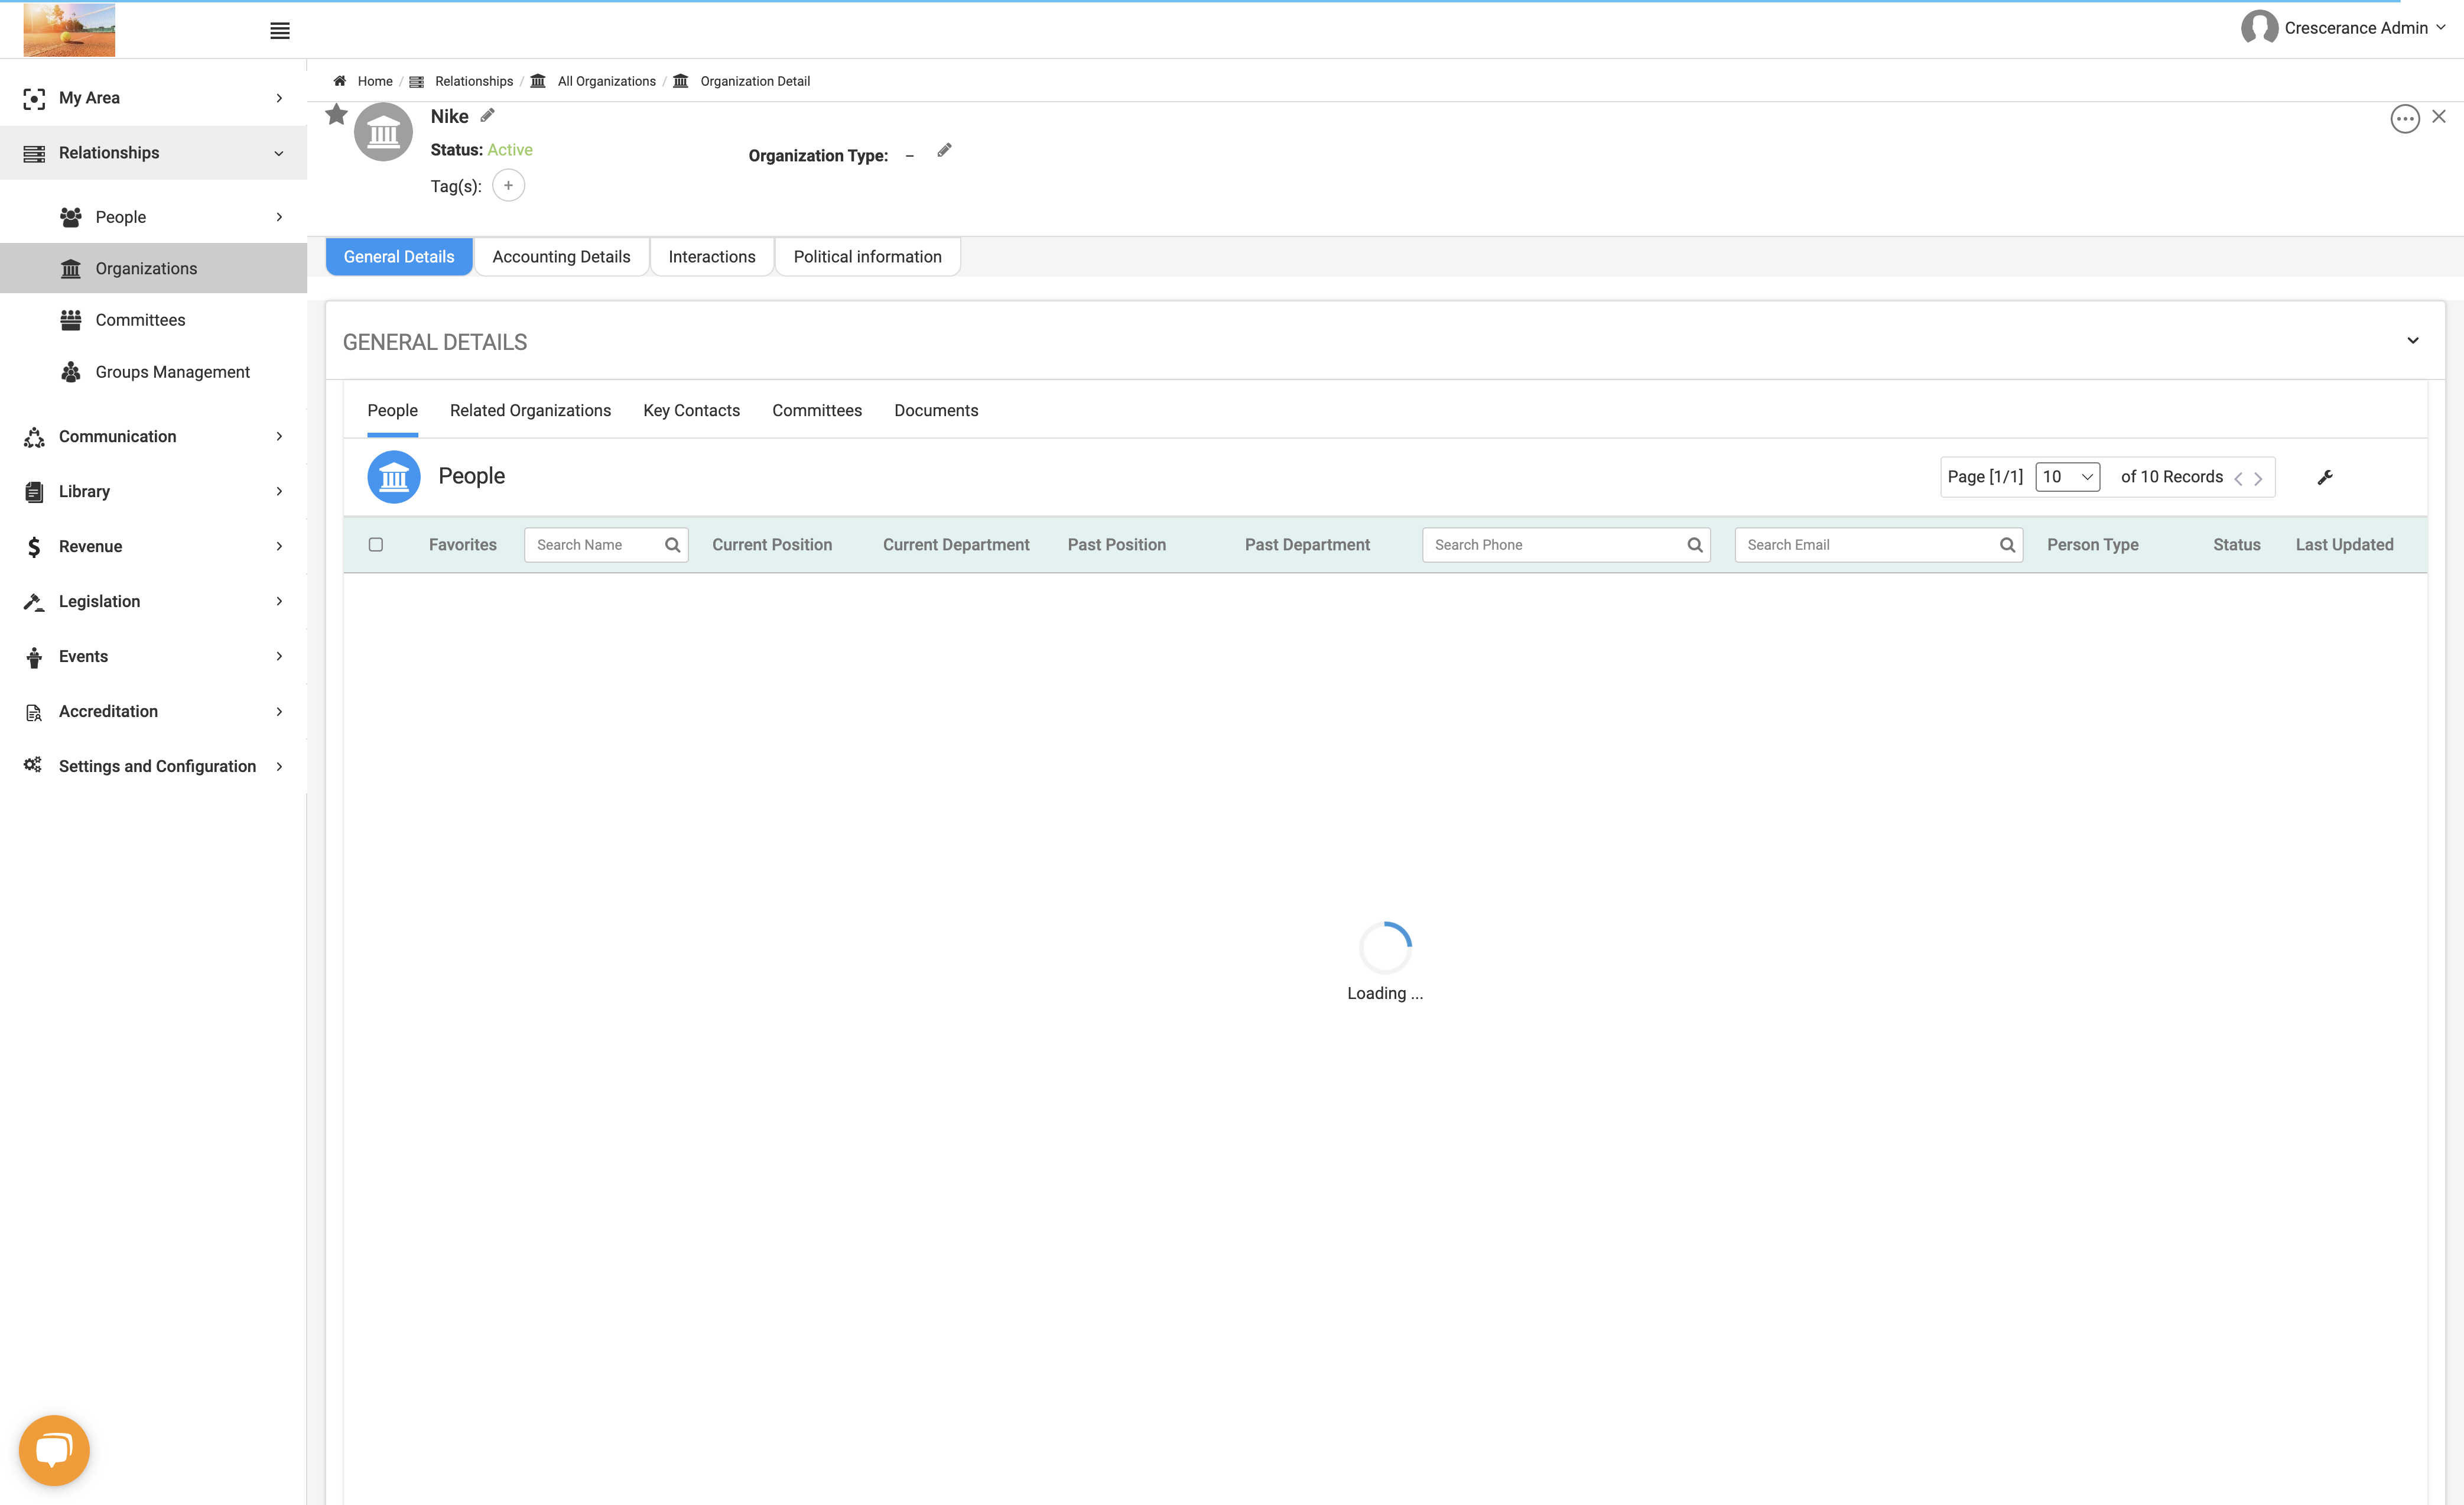Image resolution: width=2464 pixels, height=1505 pixels.
Task: Expand My Area in sidebar
Action: point(153,98)
